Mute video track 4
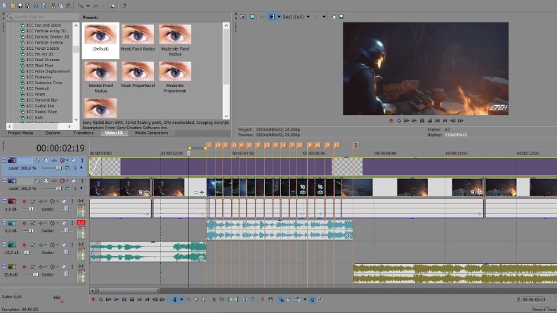 74,181
